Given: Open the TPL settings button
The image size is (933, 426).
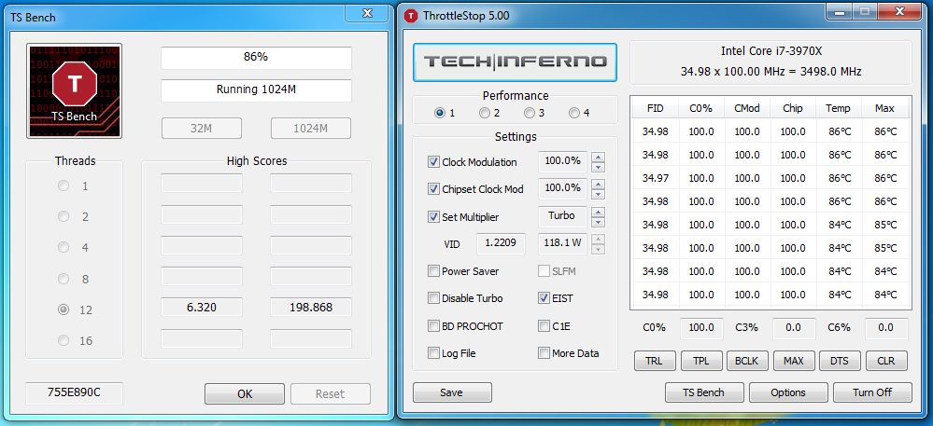Looking at the screenshot, I should coord(701,361).
